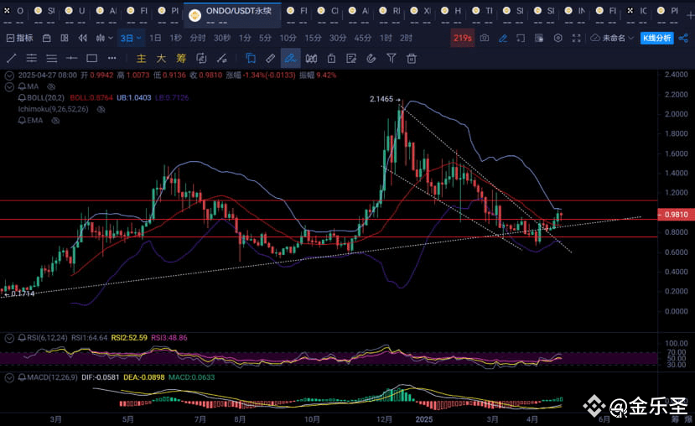Click the 2.1465 high price marker
The image size is (695, 426).
click(381, 99)
